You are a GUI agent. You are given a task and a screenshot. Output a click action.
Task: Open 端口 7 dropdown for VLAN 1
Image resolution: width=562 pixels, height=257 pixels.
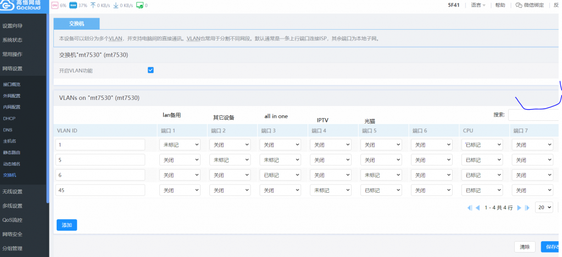click(x=532, y=145)
